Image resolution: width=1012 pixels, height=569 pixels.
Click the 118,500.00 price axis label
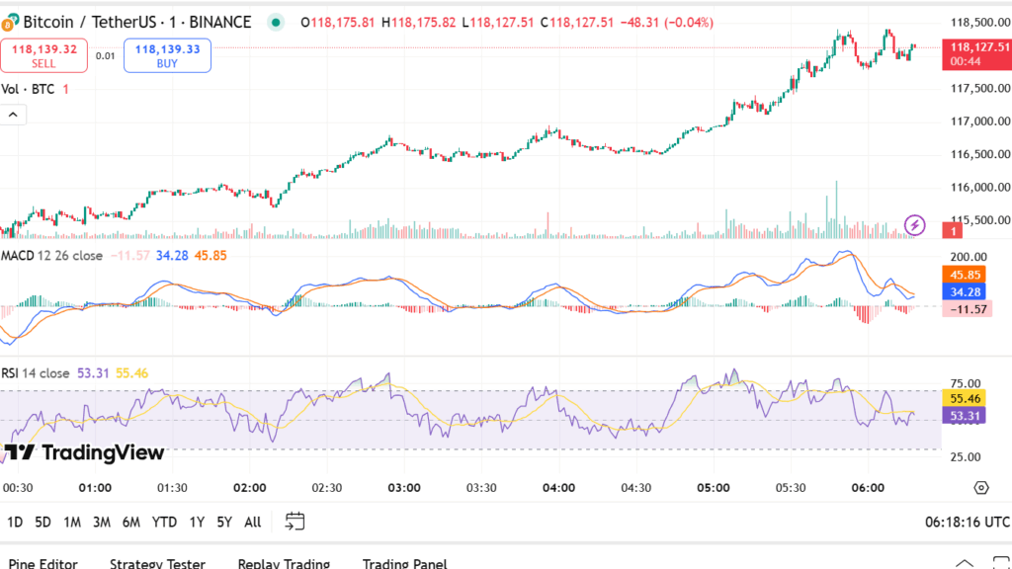(979, 23)
